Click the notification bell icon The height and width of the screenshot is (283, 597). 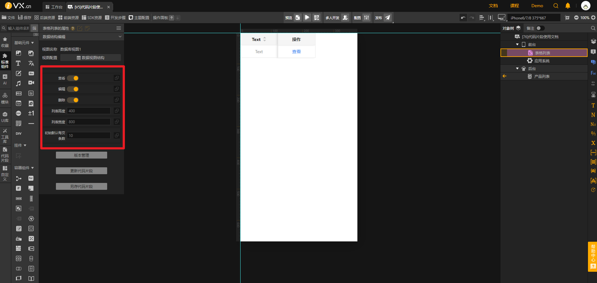pyautogui.click(x=568, y=6)
